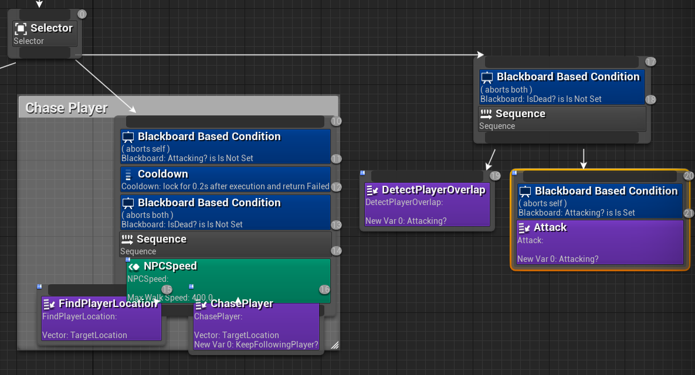Select the Cooldown decorator icon
Image resolution: width=695 pixels, height=375 pixels.
tap(128, 175)
